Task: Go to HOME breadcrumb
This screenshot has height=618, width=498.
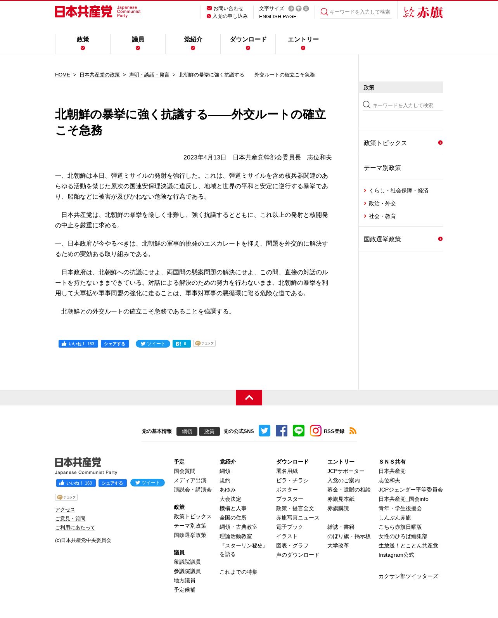Action: (62, 75)
